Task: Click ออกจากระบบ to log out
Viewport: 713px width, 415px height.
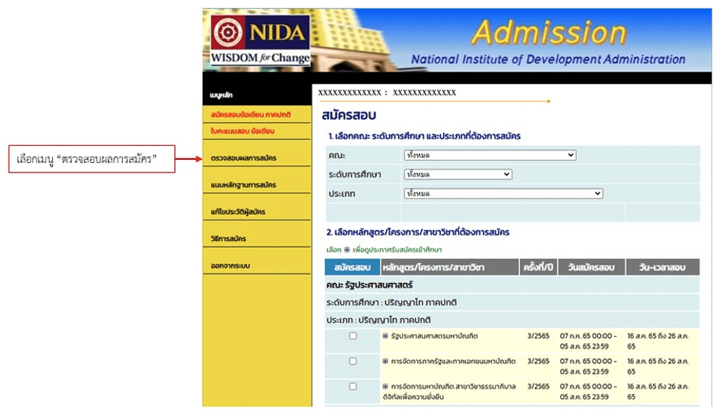Action: [230, 266]
